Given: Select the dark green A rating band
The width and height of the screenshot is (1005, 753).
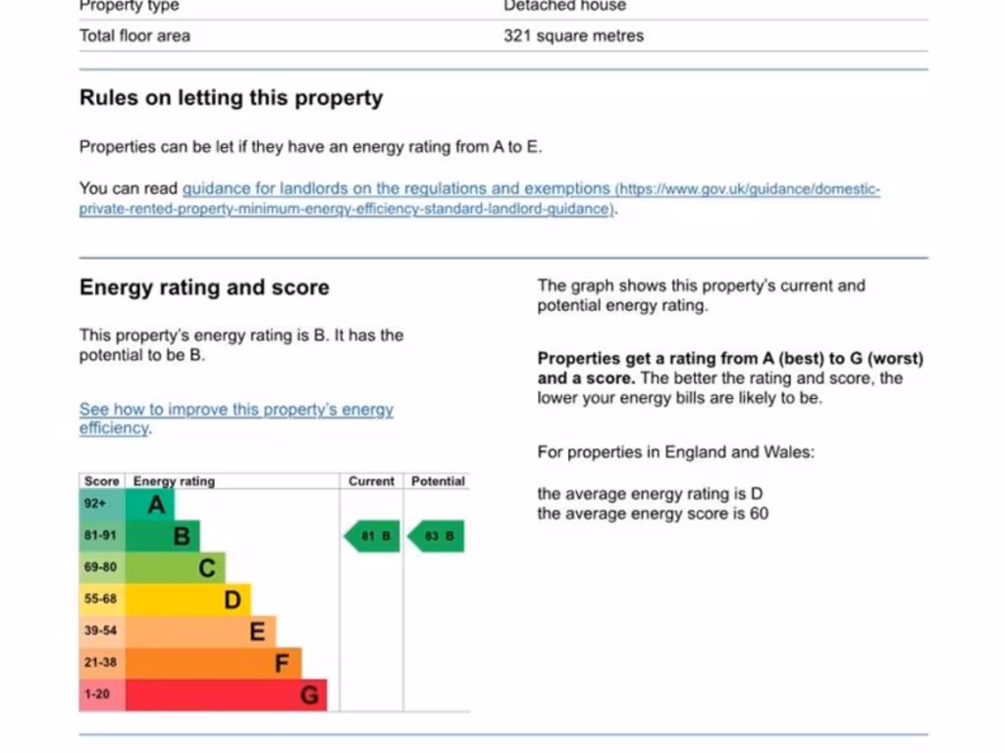Looking at the screenshot, I should point(151,506).
